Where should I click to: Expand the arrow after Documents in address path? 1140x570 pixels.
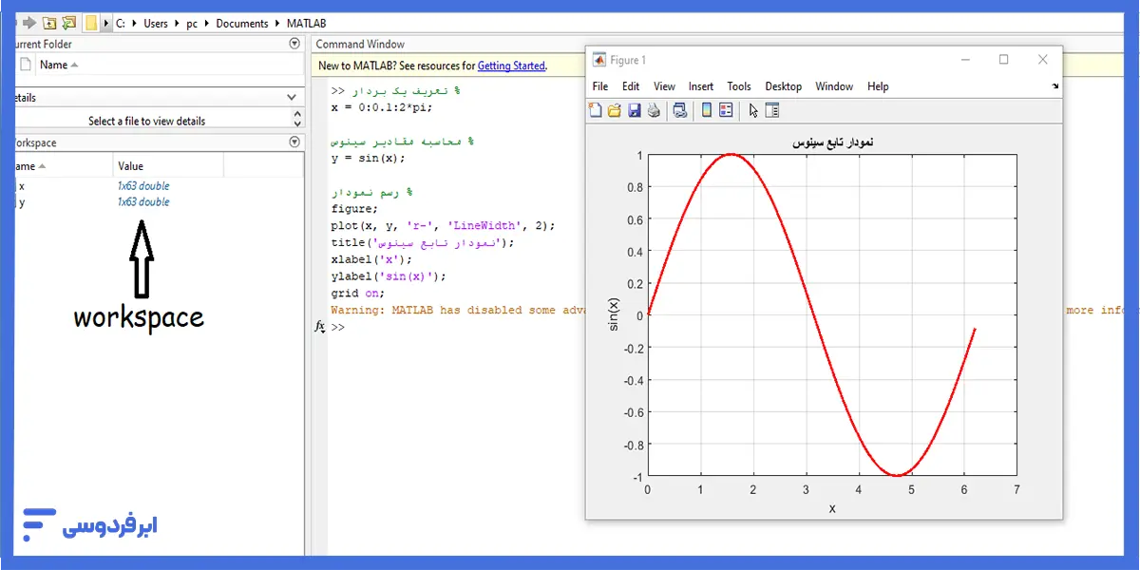pyautogui.click(x=277, y=24)
